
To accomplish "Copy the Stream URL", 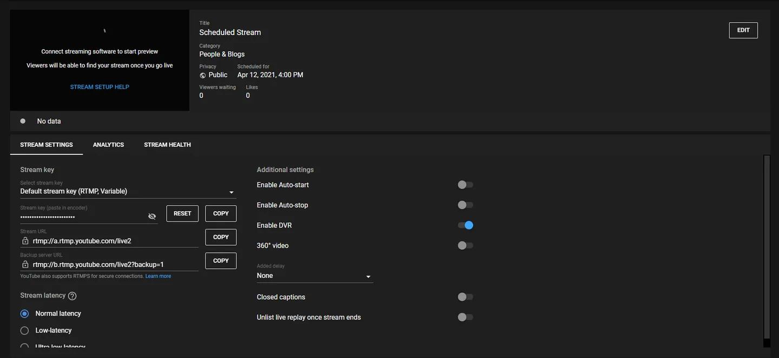I will pos(221,237).
